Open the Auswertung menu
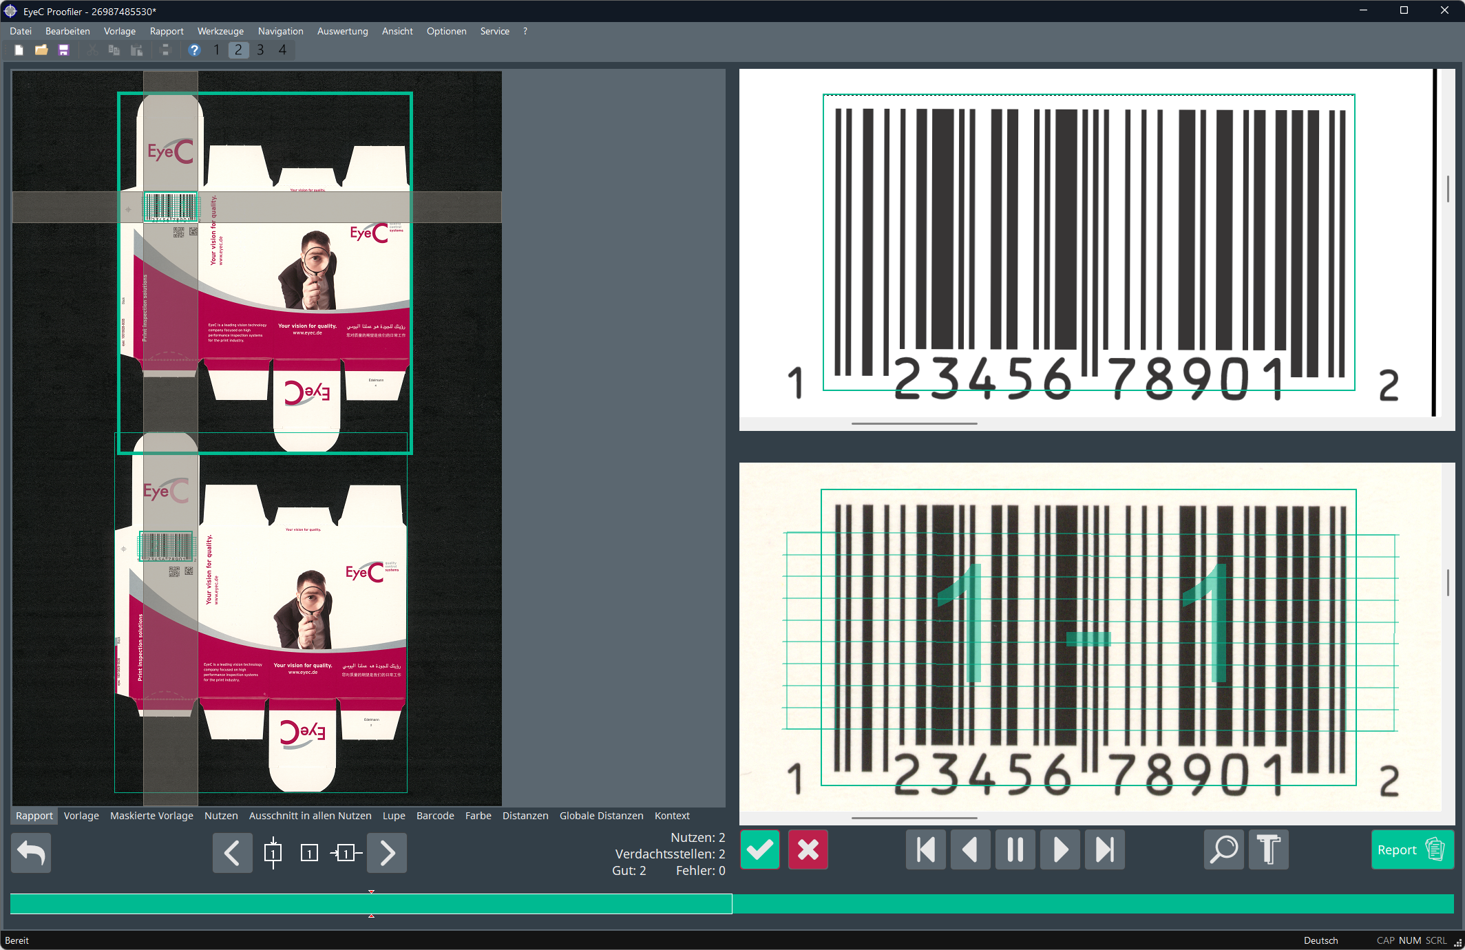The height and width of the screenshot is (950, 1465). point(342,31)
